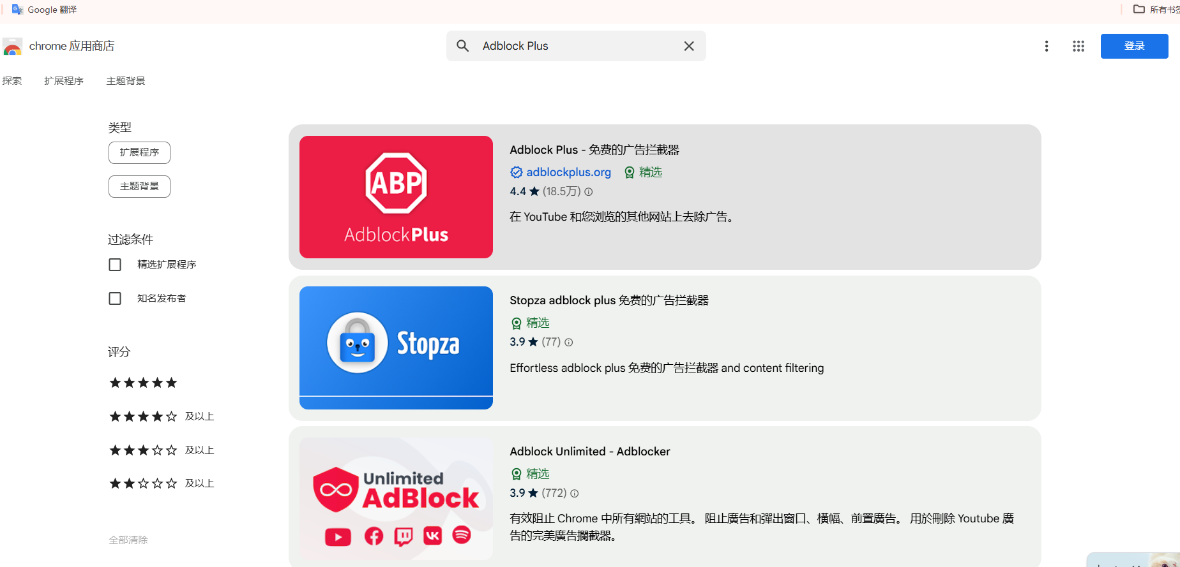Click the 类型 section heading
The height and width of the screenshot is (567, 1180).
(119, 128)
